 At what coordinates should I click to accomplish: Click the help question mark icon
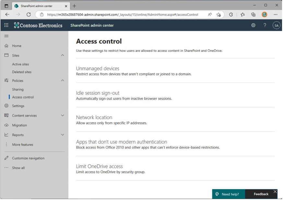click(265, 25)
